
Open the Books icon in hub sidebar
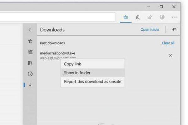pos(30,63)
